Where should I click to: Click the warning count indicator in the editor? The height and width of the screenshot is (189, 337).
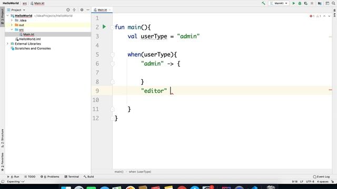tap(319, 16)
